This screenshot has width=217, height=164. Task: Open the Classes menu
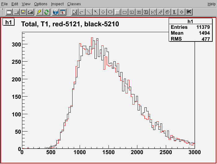(74, 4)
